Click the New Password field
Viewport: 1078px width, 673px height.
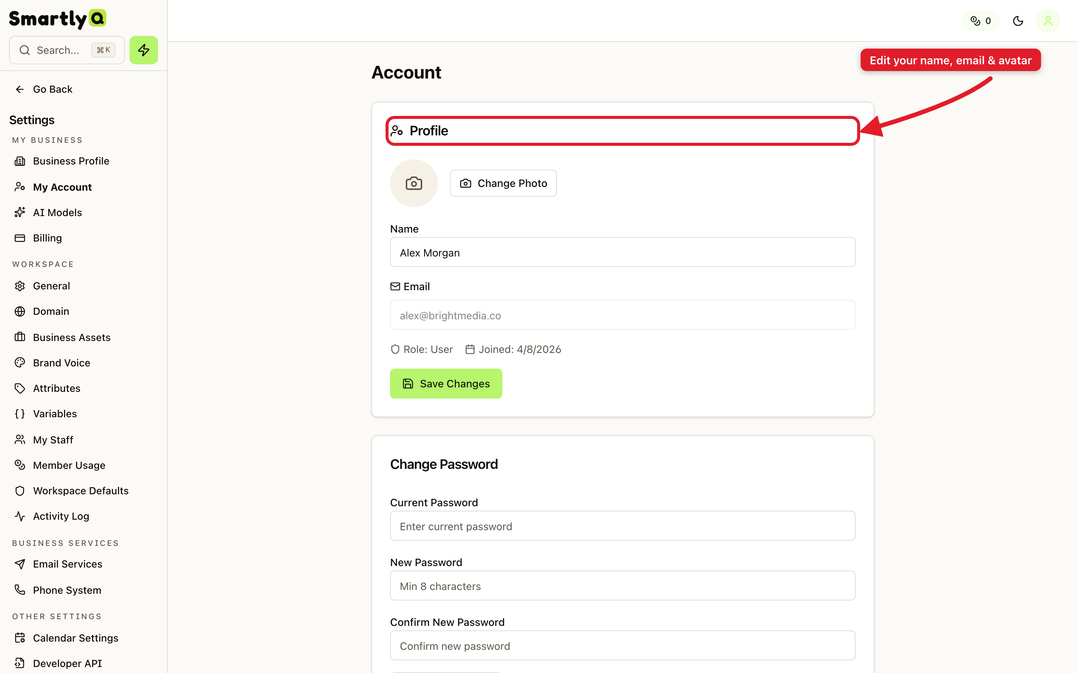622,586
